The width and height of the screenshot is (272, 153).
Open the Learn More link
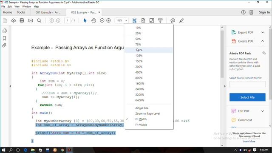249,142
